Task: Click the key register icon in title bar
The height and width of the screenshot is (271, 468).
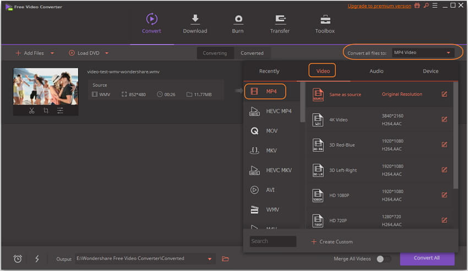Action: pyautogui.click(x=426, y=5)
